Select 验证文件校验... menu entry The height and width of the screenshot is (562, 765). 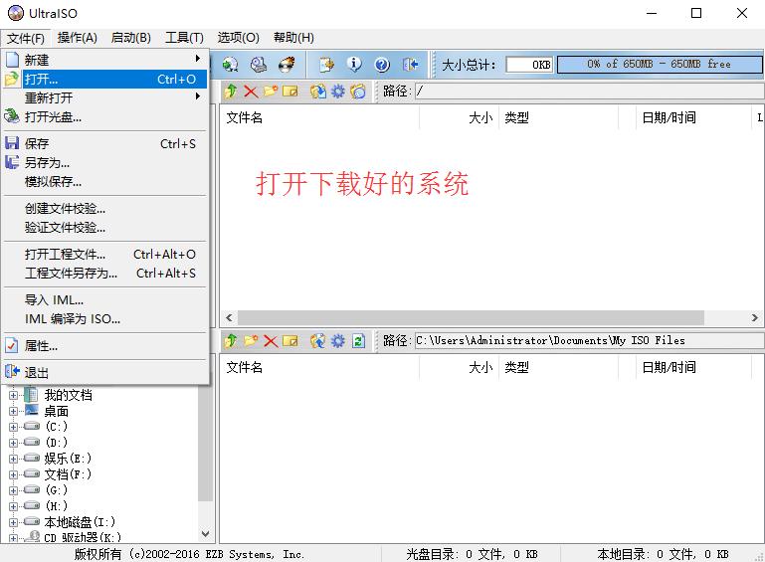tap(105, 228)
